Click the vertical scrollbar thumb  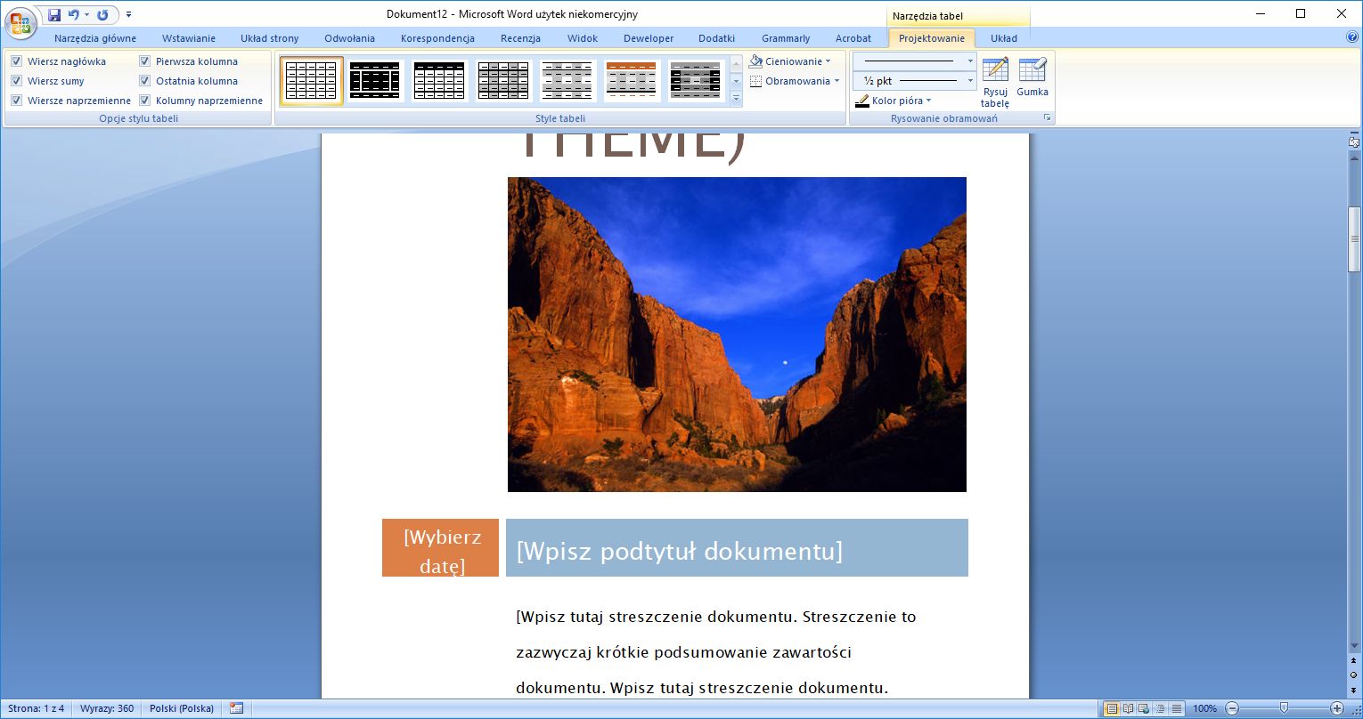1354,238
